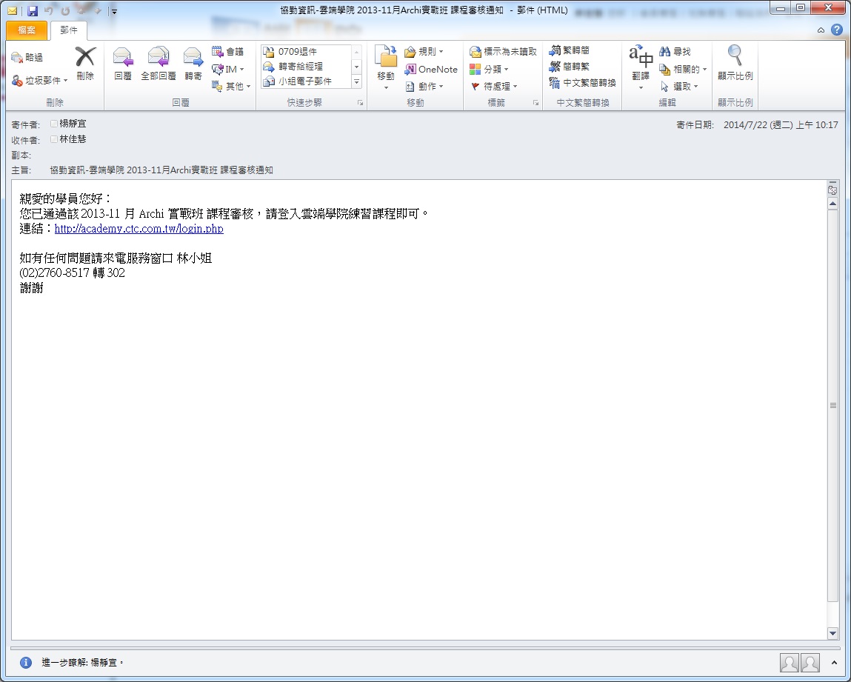Open OneNote from the ribbon
Viewport: 851px width, 682px height.
click(x=431, y=69)
